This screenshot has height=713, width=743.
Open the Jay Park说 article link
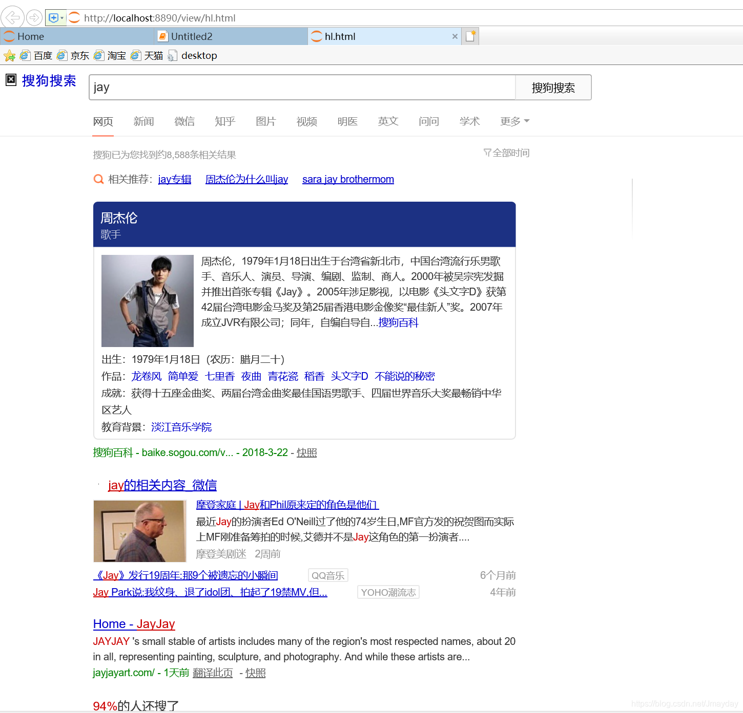tap(210, 592)
